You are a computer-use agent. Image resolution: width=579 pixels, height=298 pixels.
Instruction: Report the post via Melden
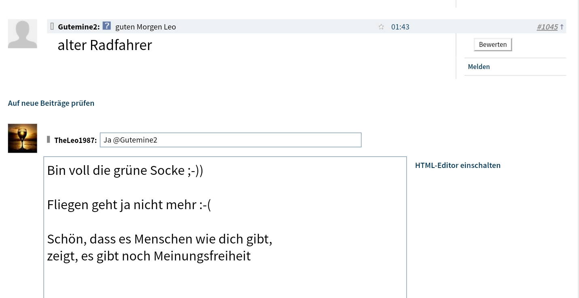(479, 67)
